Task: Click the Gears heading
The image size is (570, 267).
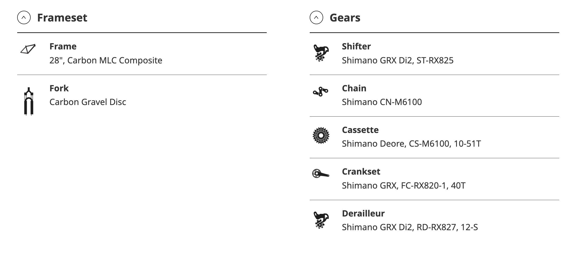Action: [345, 18]
